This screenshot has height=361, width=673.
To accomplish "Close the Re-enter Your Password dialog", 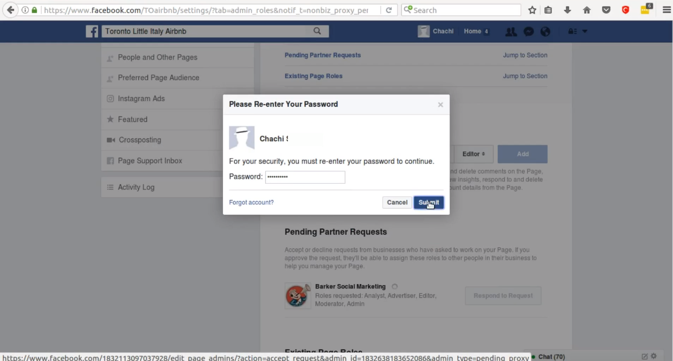I will (x=440, y=105).
